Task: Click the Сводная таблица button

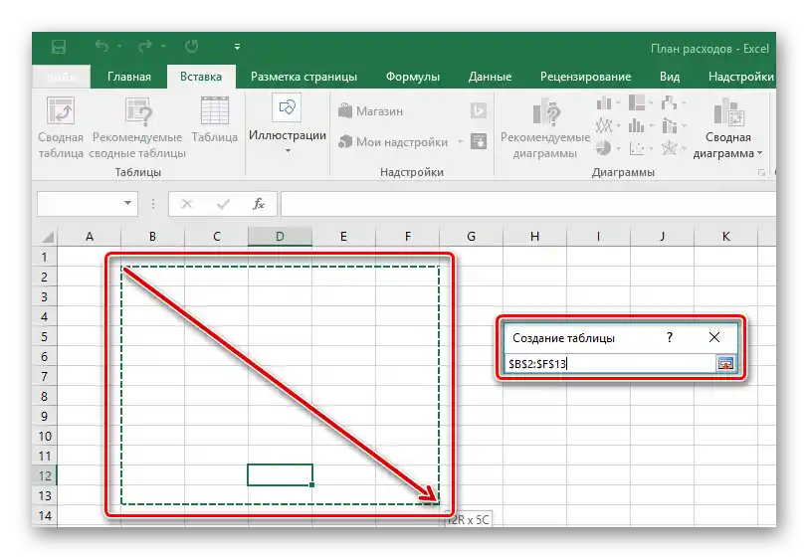Action: pos(61,127)
